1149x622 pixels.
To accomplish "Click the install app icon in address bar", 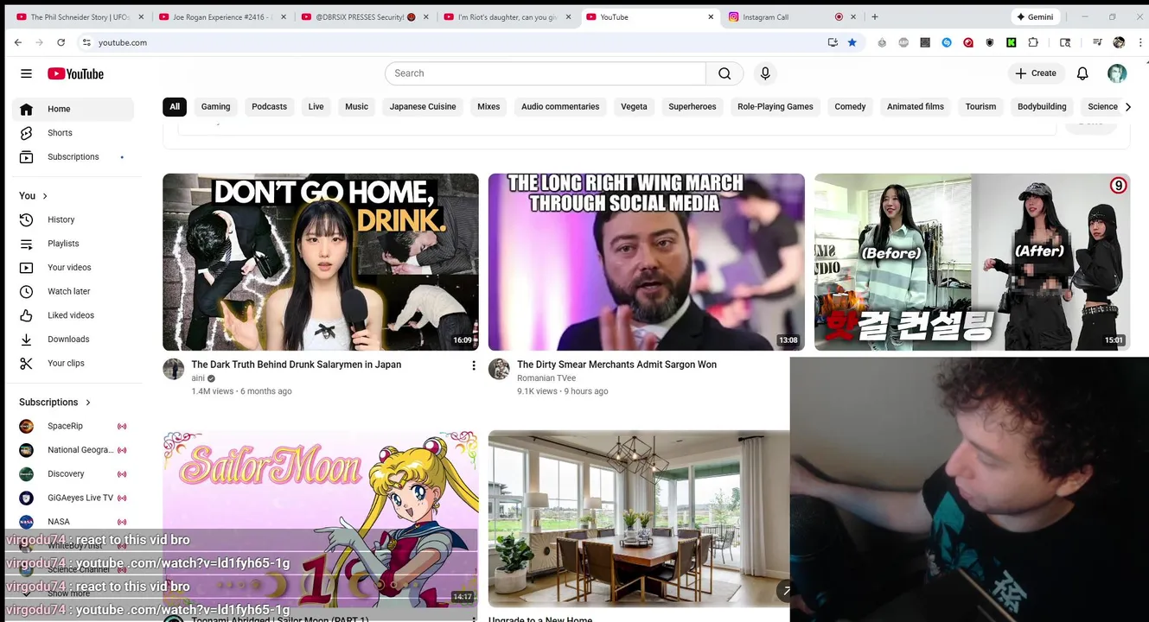I will (833, 42).
